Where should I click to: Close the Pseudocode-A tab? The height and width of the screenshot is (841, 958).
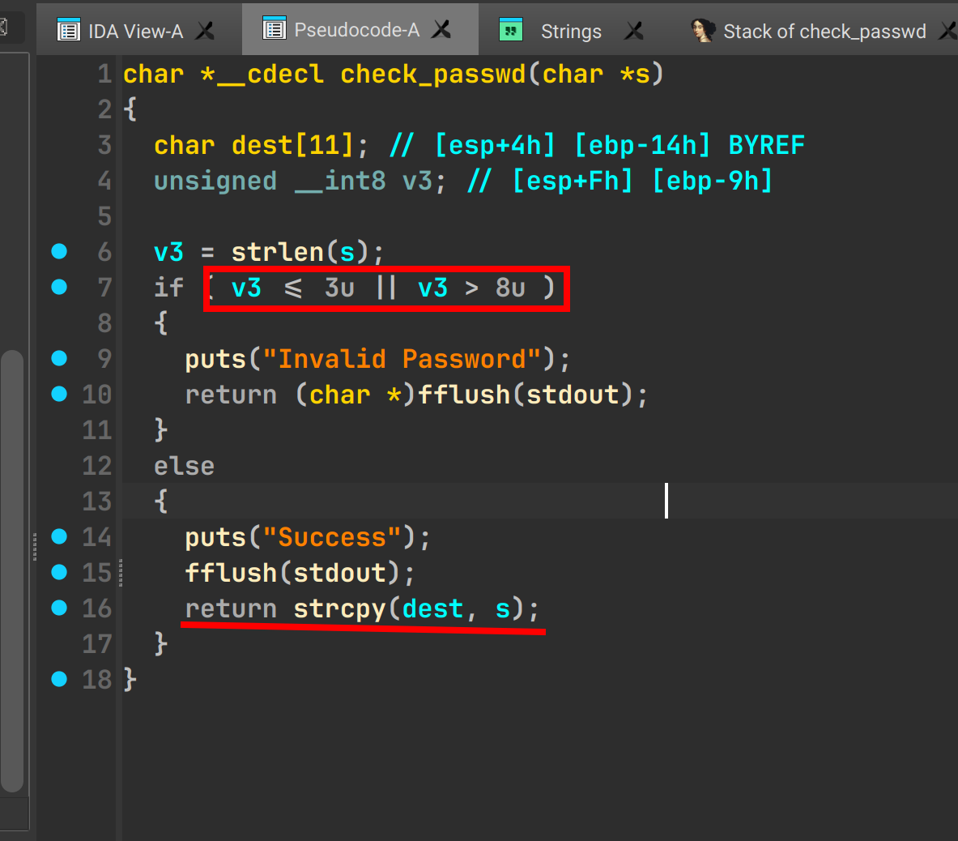[x=441, y=30]
